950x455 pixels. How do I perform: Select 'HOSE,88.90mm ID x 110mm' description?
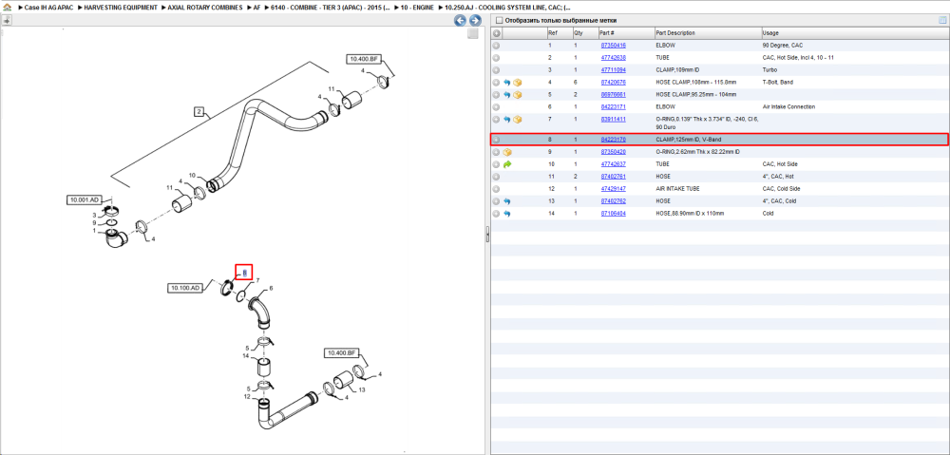click(x=690, y=214)
